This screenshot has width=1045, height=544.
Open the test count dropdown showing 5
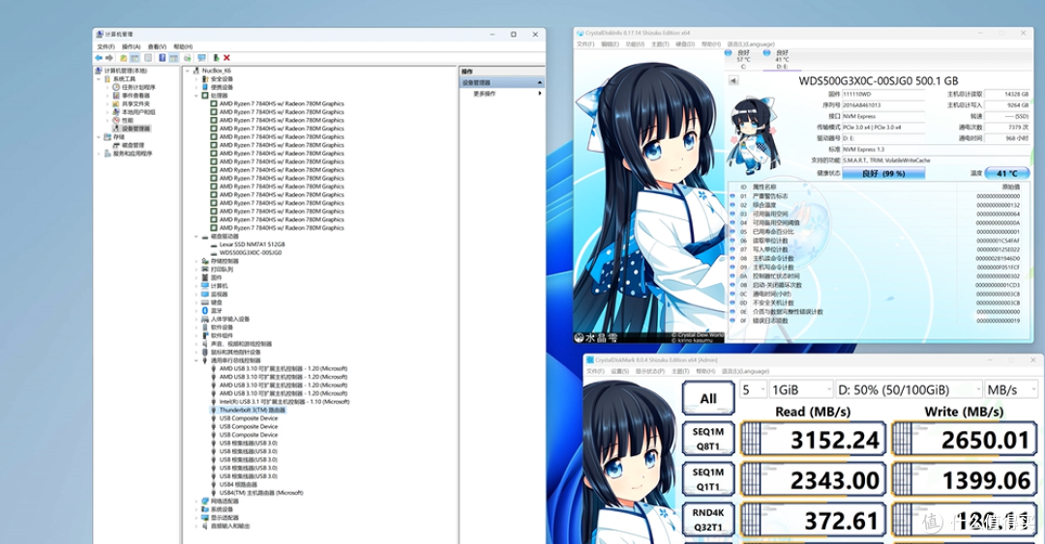point(753,389)
